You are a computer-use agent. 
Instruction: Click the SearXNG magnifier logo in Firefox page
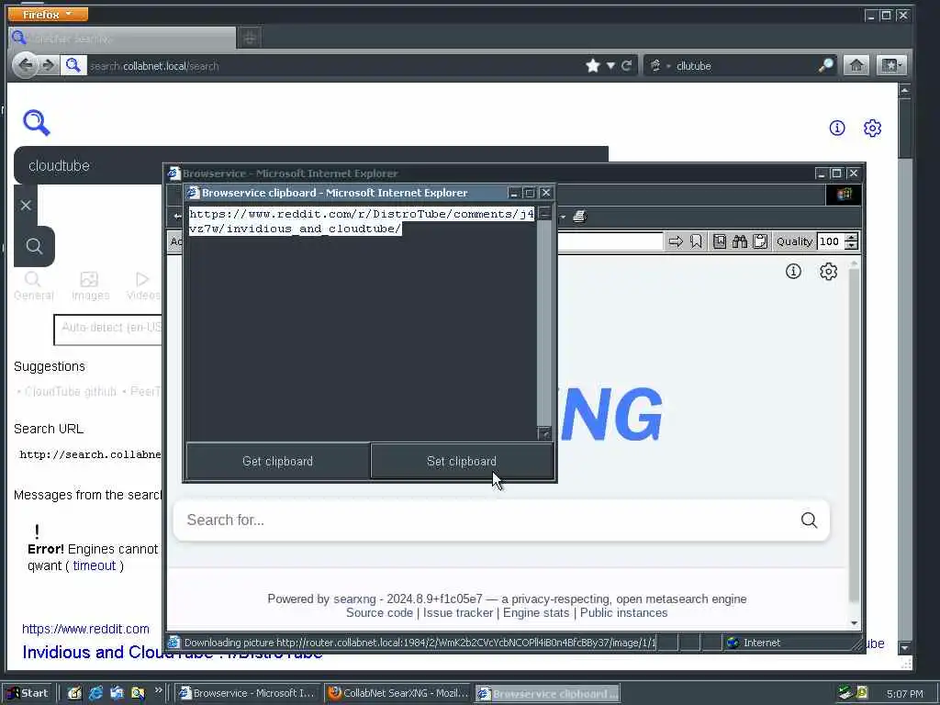pos(37,123)
